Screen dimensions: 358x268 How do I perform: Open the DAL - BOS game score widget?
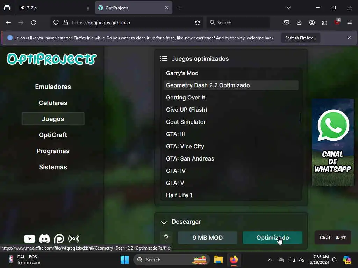(24, 260)
